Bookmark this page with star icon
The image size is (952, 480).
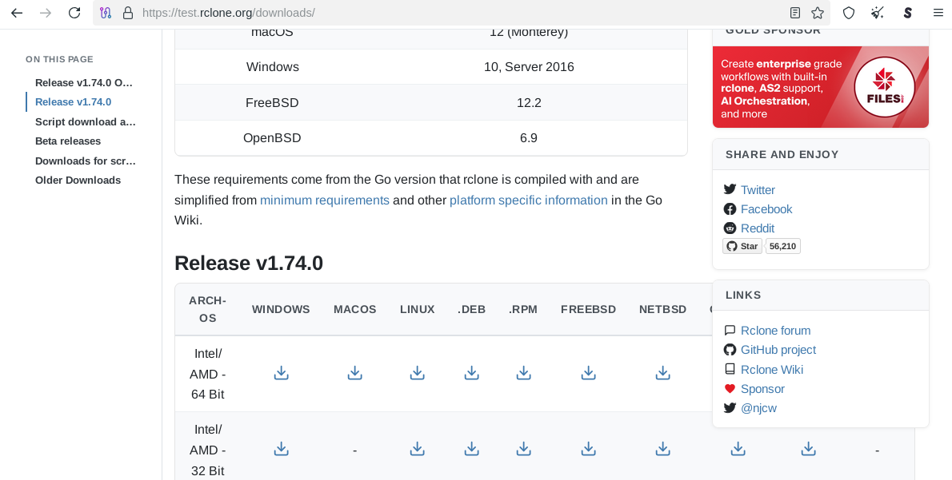[817, 13]
